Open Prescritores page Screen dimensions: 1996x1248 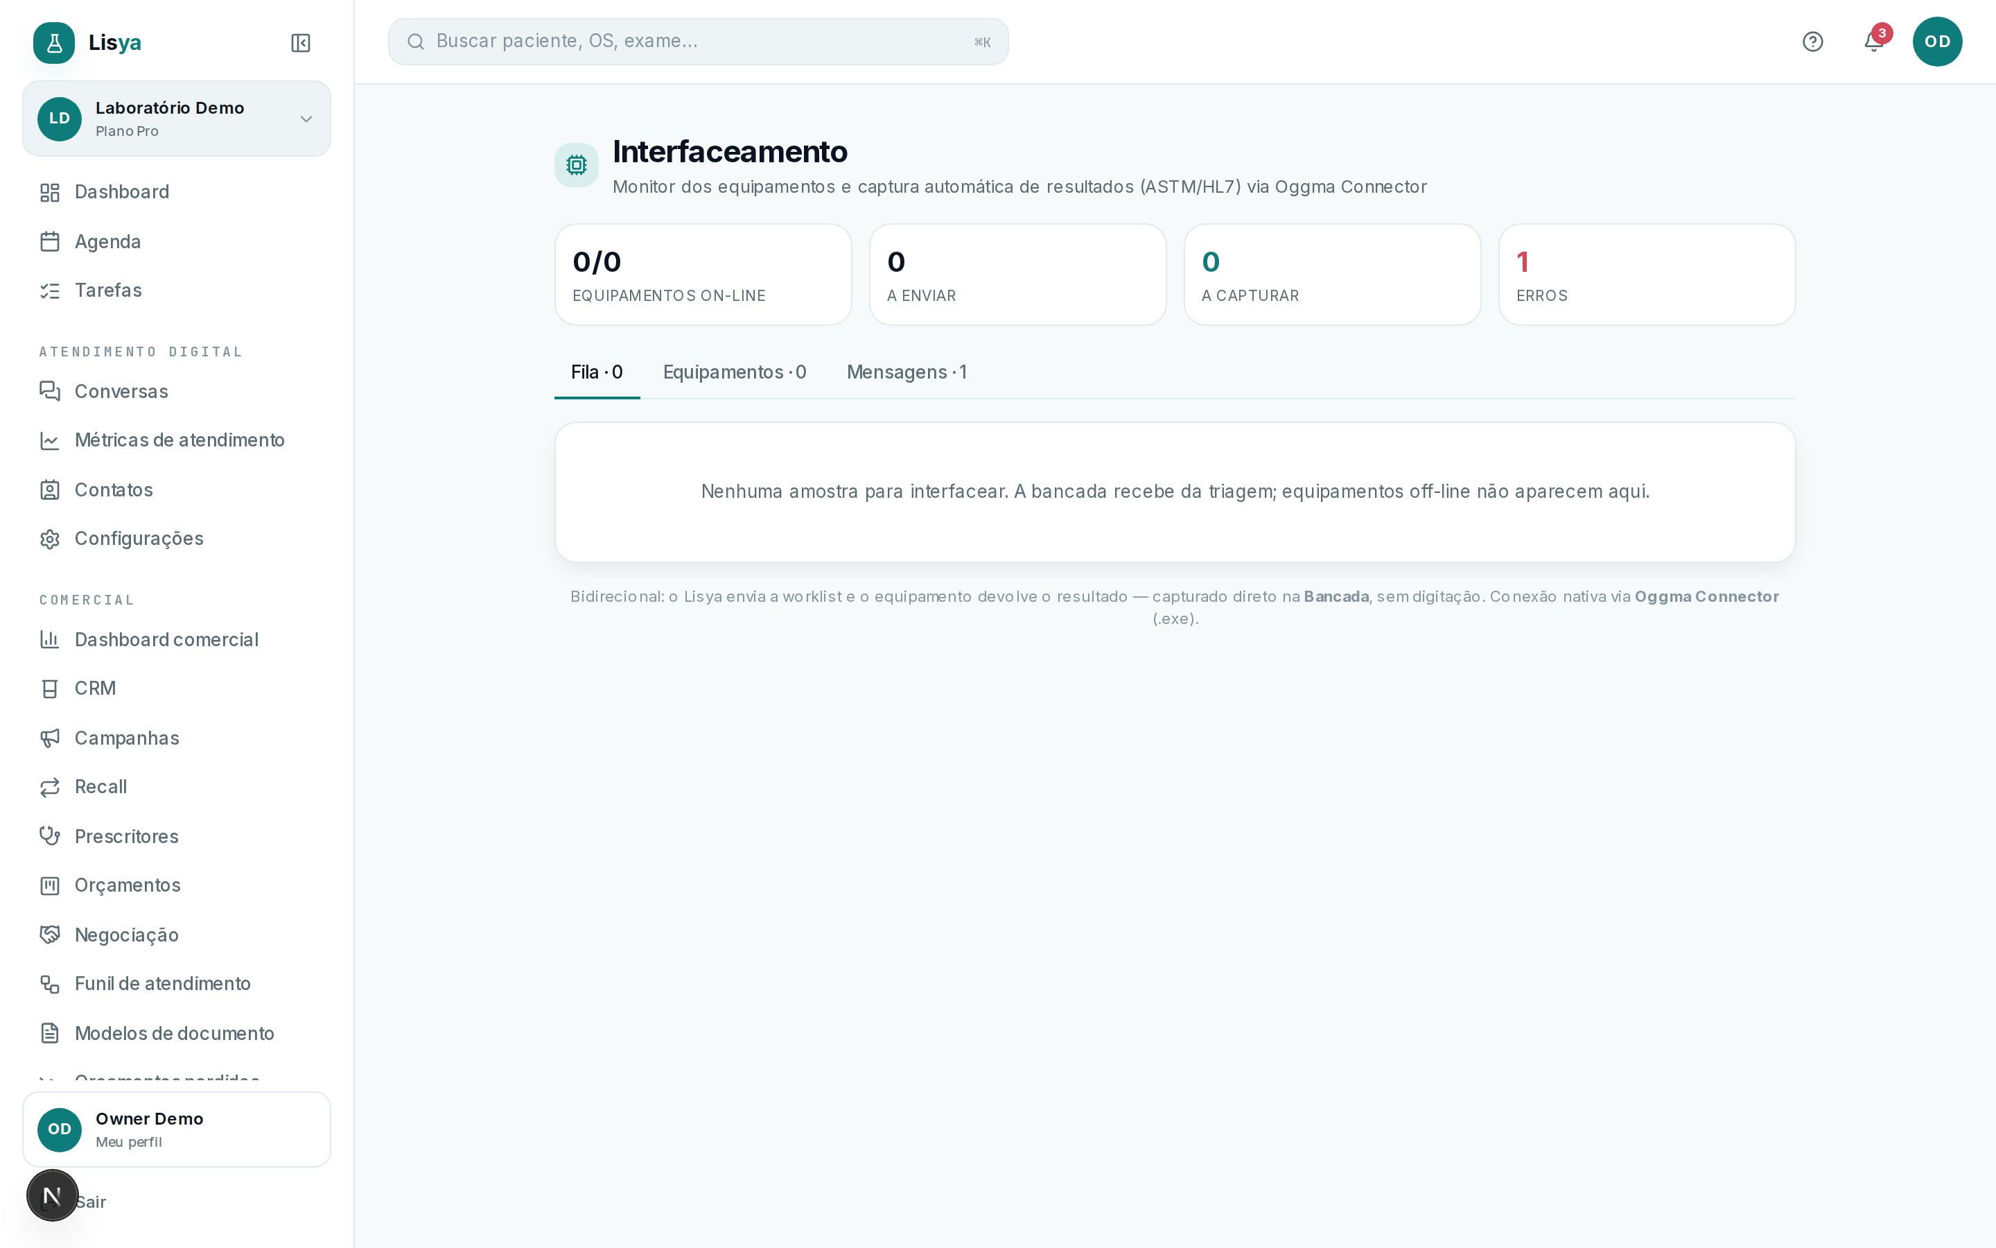177,836
